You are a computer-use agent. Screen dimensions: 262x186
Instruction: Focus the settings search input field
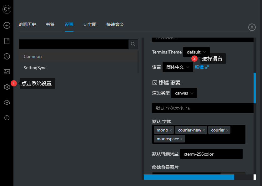coord(74,44)
